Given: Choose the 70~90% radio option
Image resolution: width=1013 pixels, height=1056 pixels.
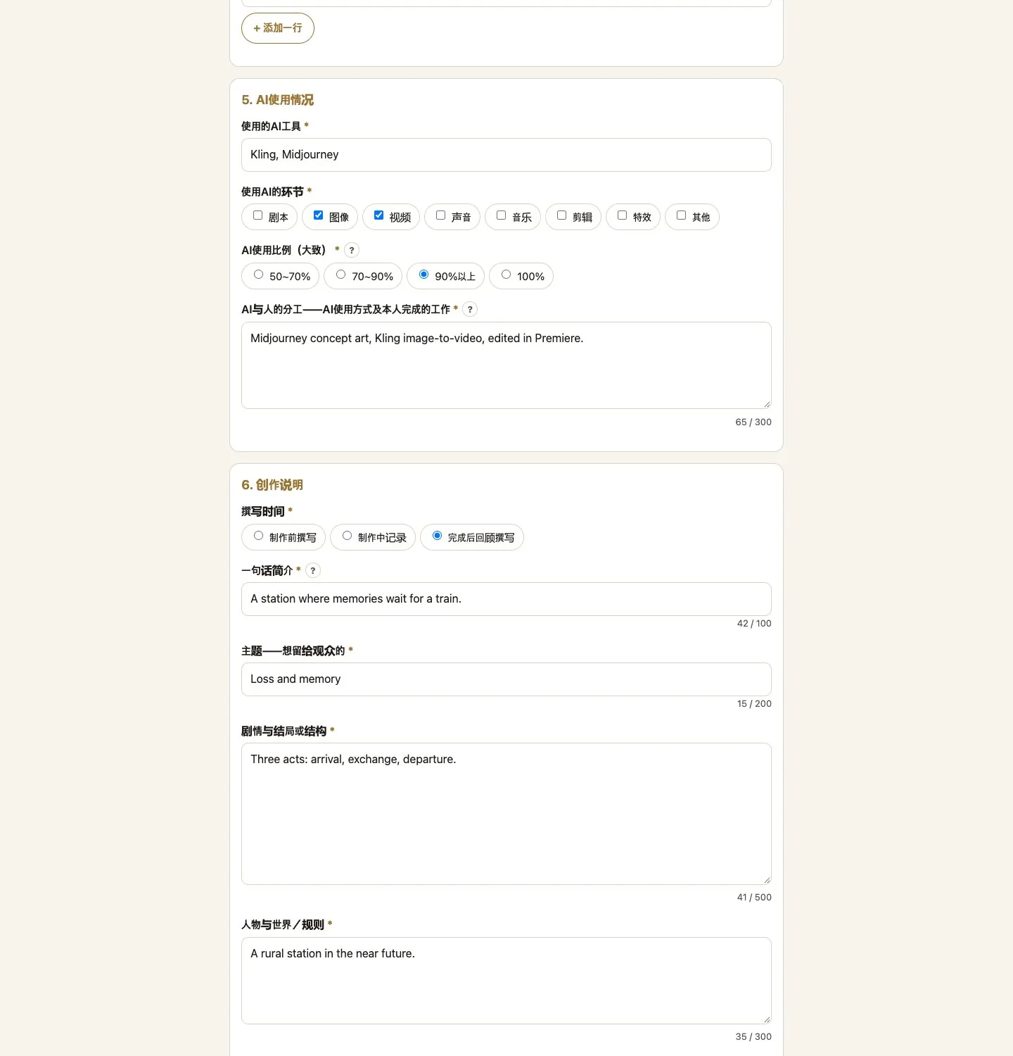Looking at the screenshot, I should point(341,275).
